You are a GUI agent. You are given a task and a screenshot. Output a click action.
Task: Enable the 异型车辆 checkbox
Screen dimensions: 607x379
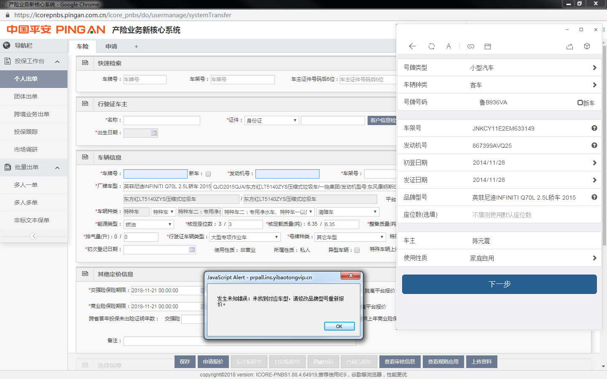357,250
